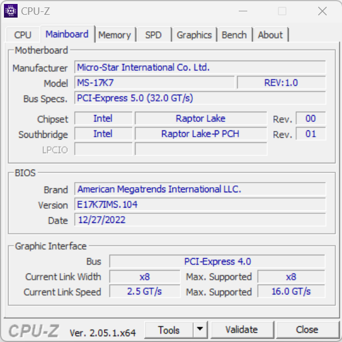This screenshot has height=342, width=342.
Task: Expand the Tools dropdown arrow
Action: click(x=200, y=330)
